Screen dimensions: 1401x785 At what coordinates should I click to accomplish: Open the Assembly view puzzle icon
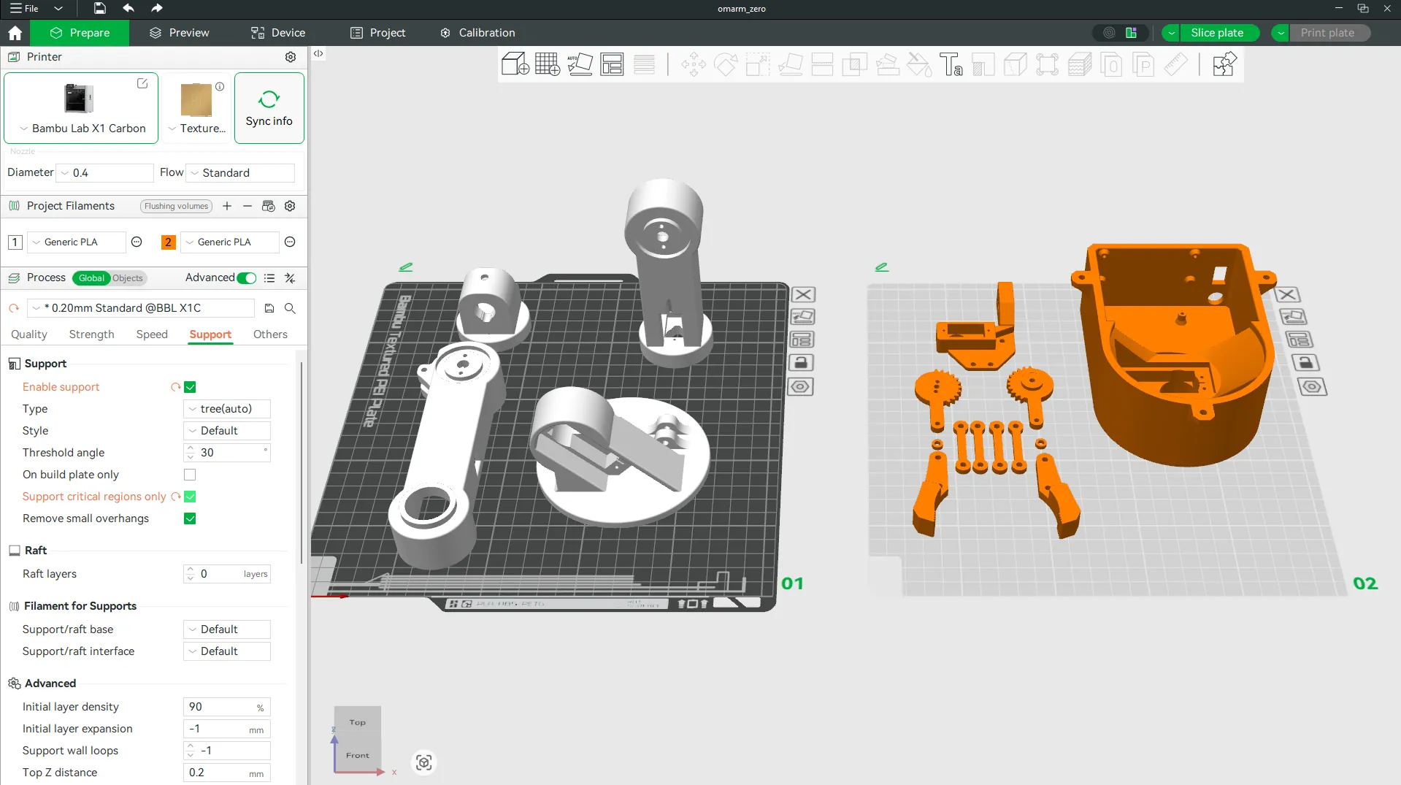(1224, 64)
